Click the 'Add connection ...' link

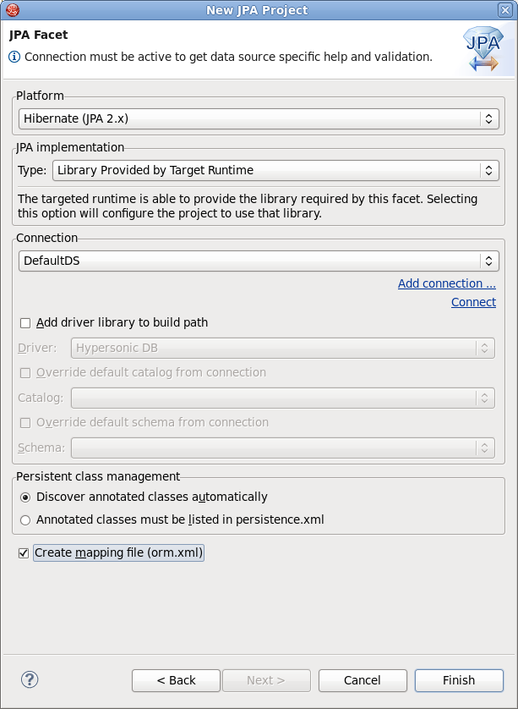(x=446, y=283)
